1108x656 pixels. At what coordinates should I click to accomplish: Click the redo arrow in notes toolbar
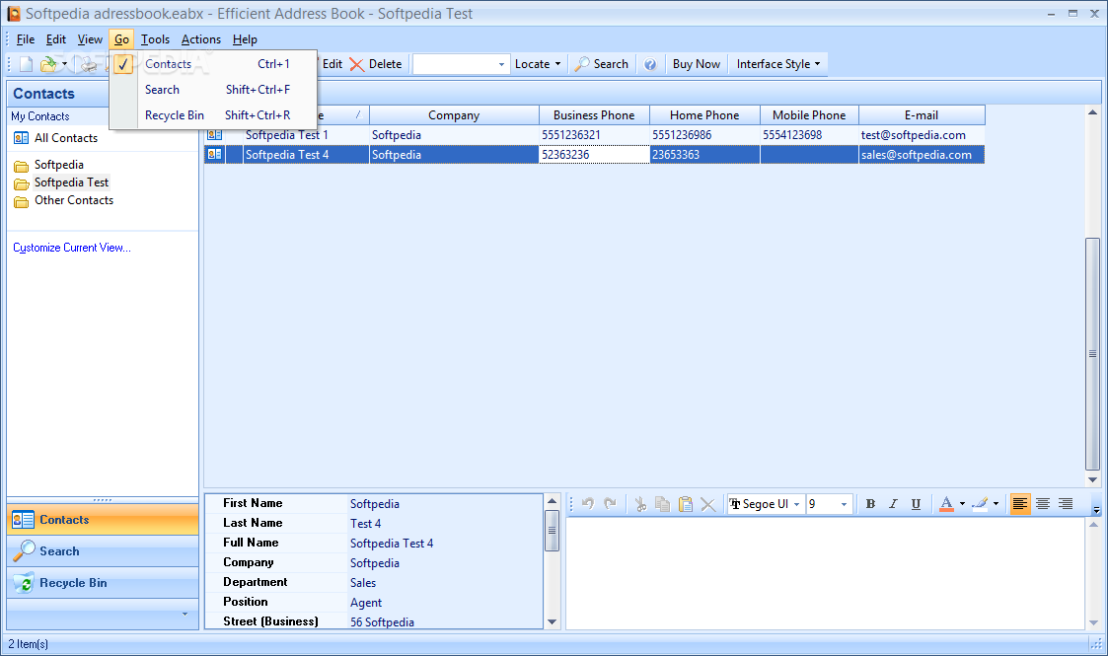611,503
